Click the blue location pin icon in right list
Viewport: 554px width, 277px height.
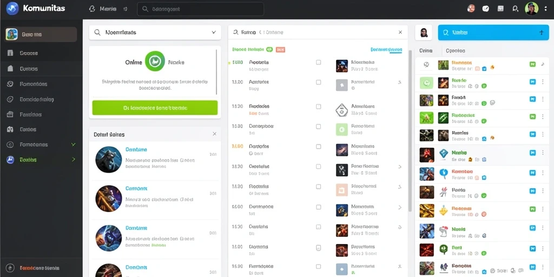(444, 173)
